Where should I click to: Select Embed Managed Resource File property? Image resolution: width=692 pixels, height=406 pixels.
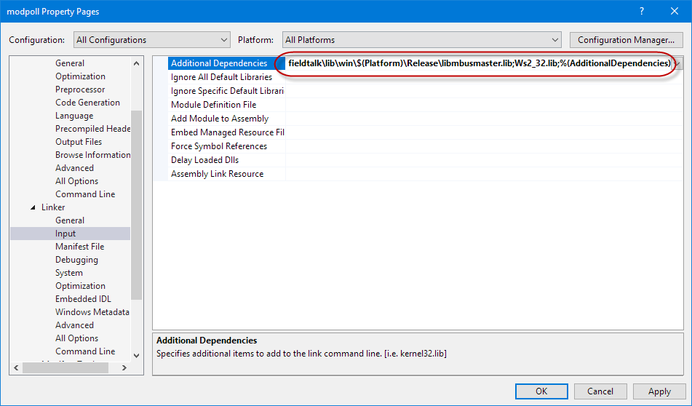(x=227, y=132)
